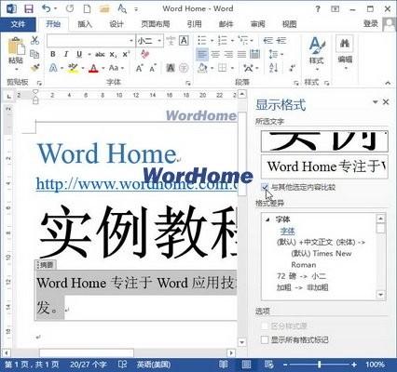Viewport: 397px width, 372px height.
Task: Click the Line spacing icon
Action: coord(273,54)
